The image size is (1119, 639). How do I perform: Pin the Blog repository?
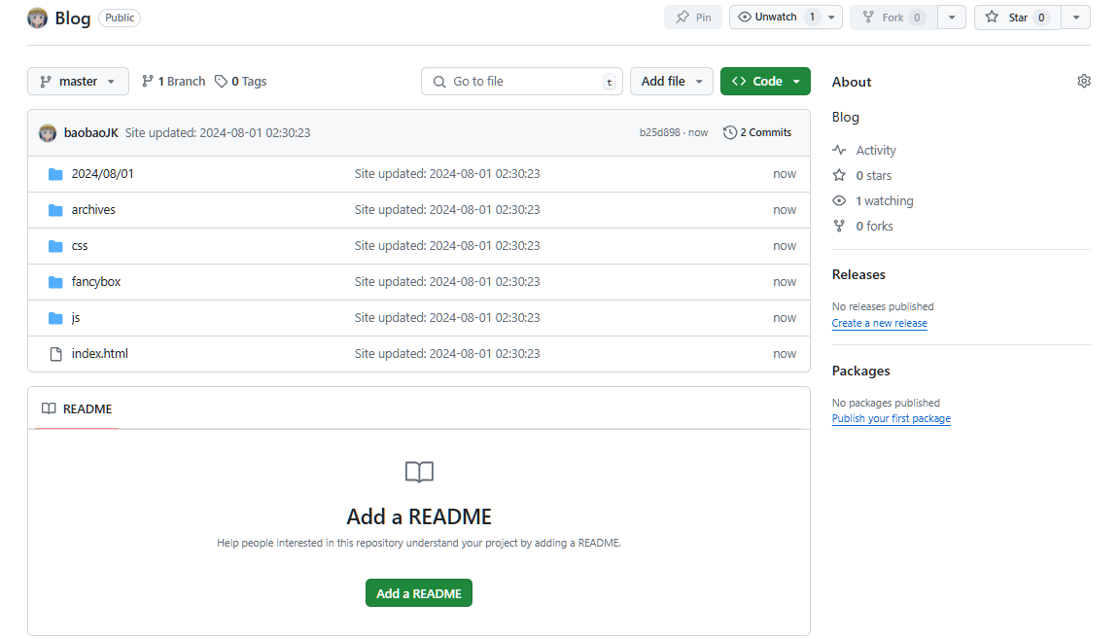[693, 18]
